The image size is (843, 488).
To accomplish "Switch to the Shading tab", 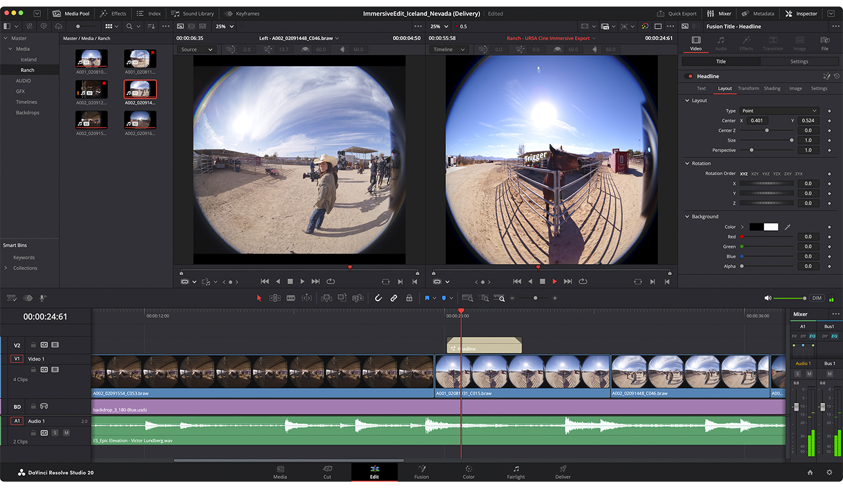I will 771,89.
